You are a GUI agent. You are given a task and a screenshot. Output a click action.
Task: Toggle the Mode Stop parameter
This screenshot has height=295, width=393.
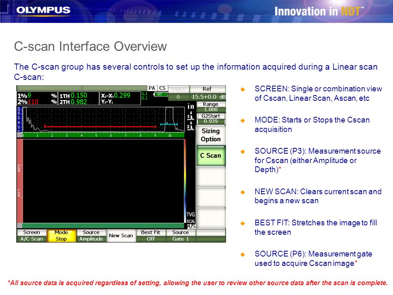click(x=61, y=236)
